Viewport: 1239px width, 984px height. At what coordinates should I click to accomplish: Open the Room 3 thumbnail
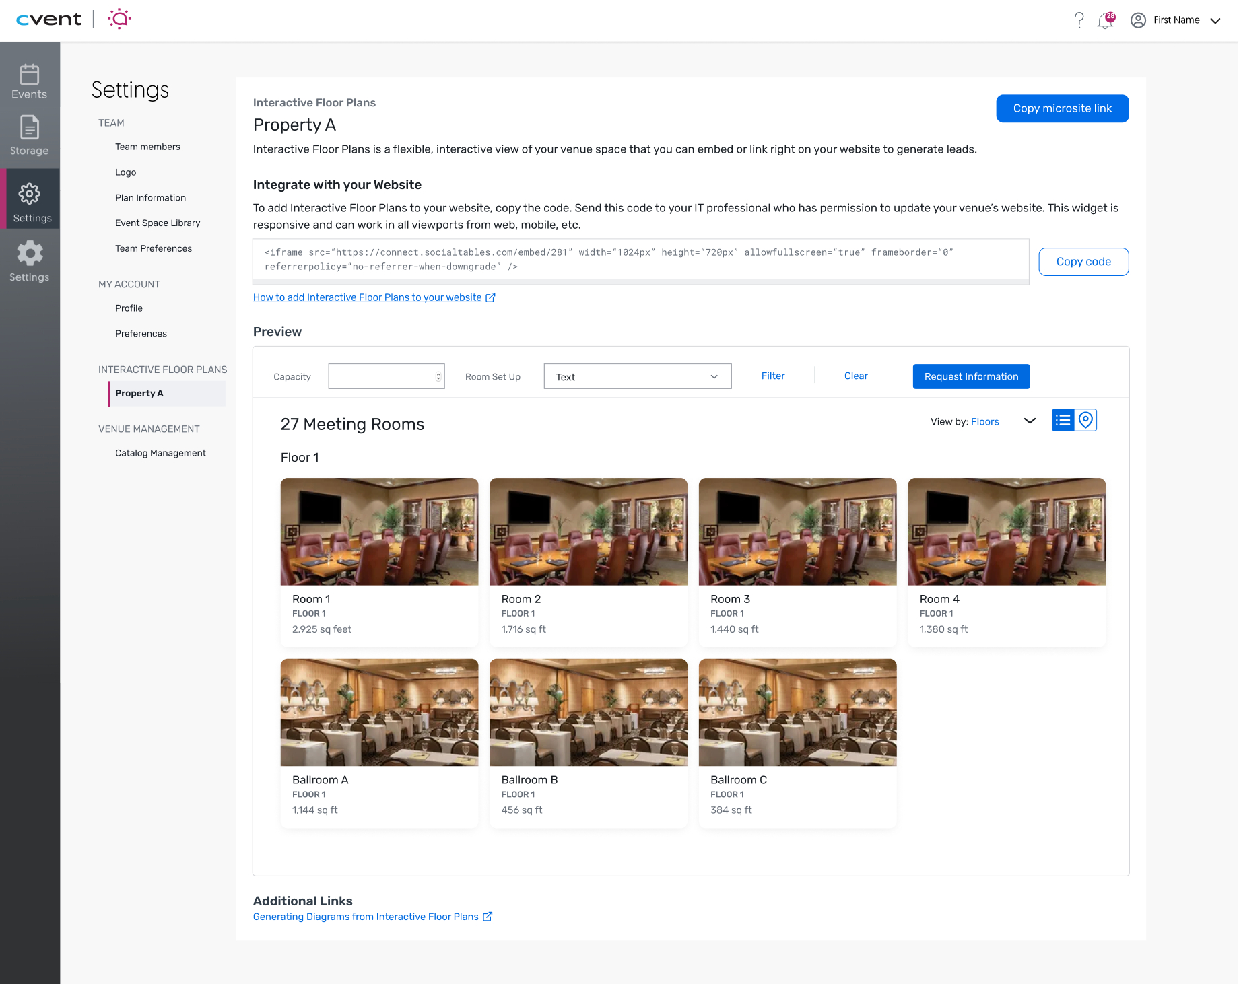(798, 532)
